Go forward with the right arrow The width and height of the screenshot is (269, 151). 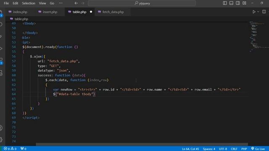(x=82, y=3)
